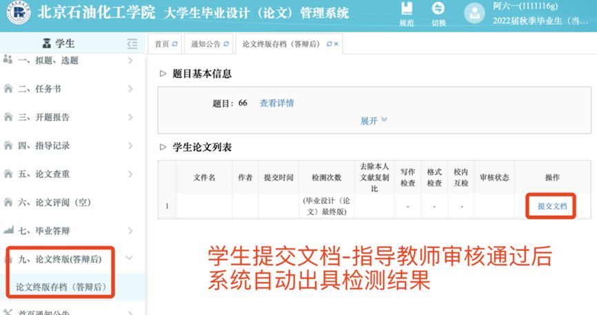Open the 五、论文查重 sidebar section
The image size is (597, 315).
pyautogui.click(x=69, y=174)
